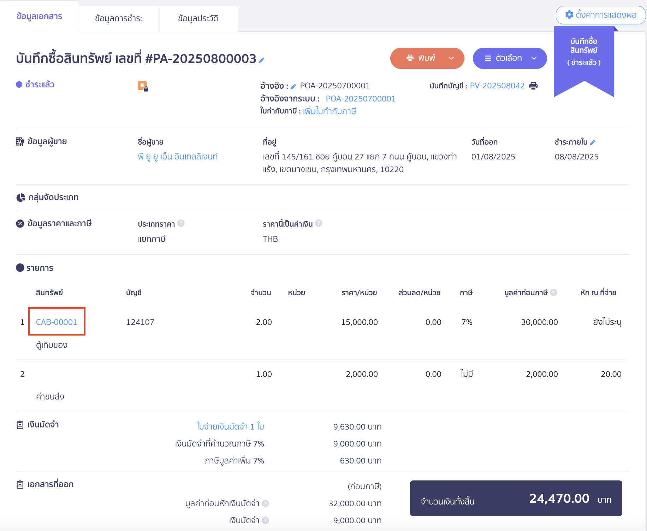View help tooltip beside ประเภทราคา
Image resolution: width=647 pixels, height=531 pixels.
tap(181, 223)
